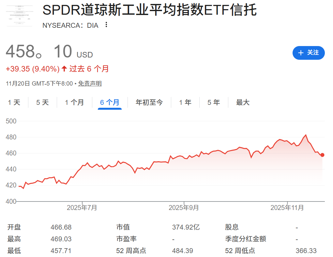Switch to the 1天 time range tab
The width and height of the screenshot is (333, 257).
pyautogui.click(x=14, y=102)
